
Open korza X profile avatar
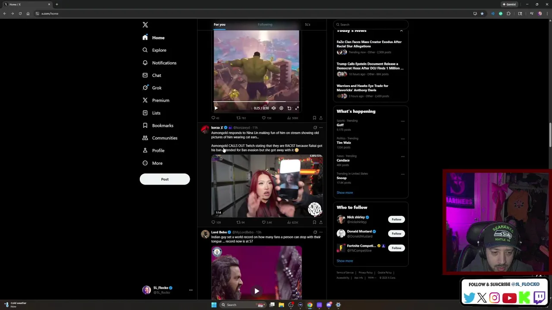[205, 129]
